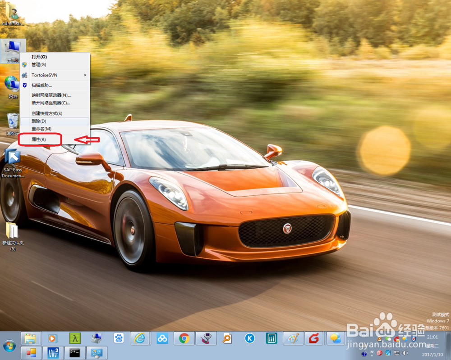Open the colored squares taskbar icon

(x=31, y=353)
